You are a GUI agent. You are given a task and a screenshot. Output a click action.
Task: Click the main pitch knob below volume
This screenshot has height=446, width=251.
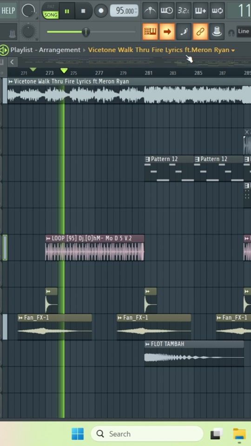click(28, 31)
